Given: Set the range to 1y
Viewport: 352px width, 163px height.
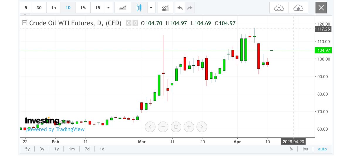Looking at the screenshot, I should [x=57, y=149].
